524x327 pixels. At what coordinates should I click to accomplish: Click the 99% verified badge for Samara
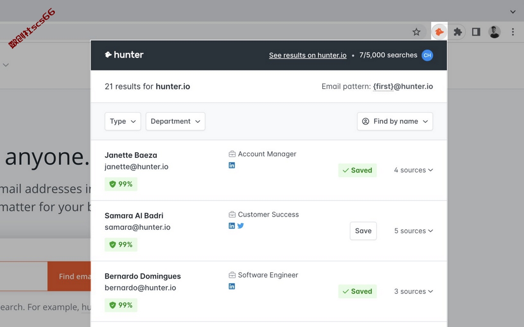[x=121, y=244]
